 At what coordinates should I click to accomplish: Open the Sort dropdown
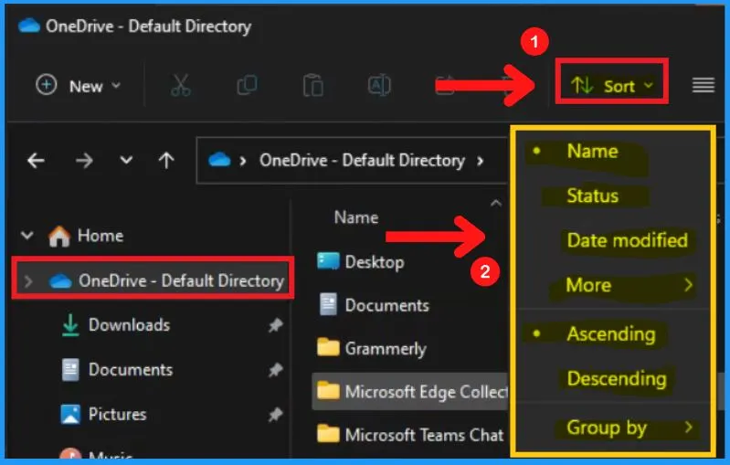(x=612, y=86)
